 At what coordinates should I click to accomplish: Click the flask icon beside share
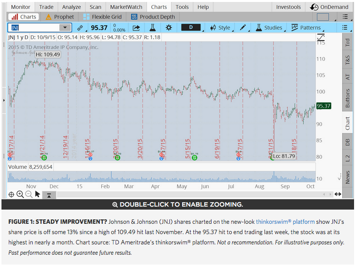pos(152,27)
